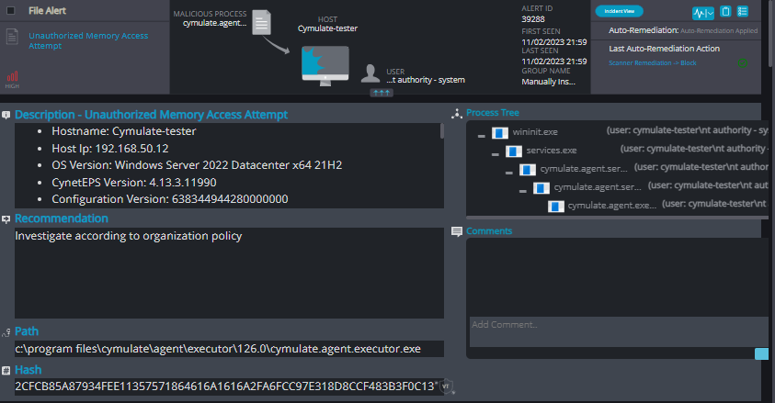The height and width of the screenshot is (403, 775).
Task: Click the hash value starting 2CFCB85A
Action: coord(224,386)
